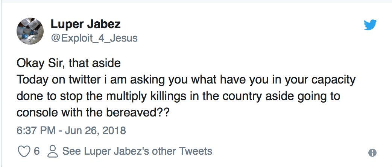Open Luper Jabez's profile avatar
The image size is (392, 167).
point(30,31)
